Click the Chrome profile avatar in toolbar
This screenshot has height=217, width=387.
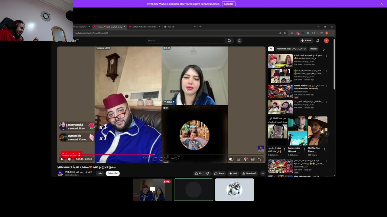327,33
